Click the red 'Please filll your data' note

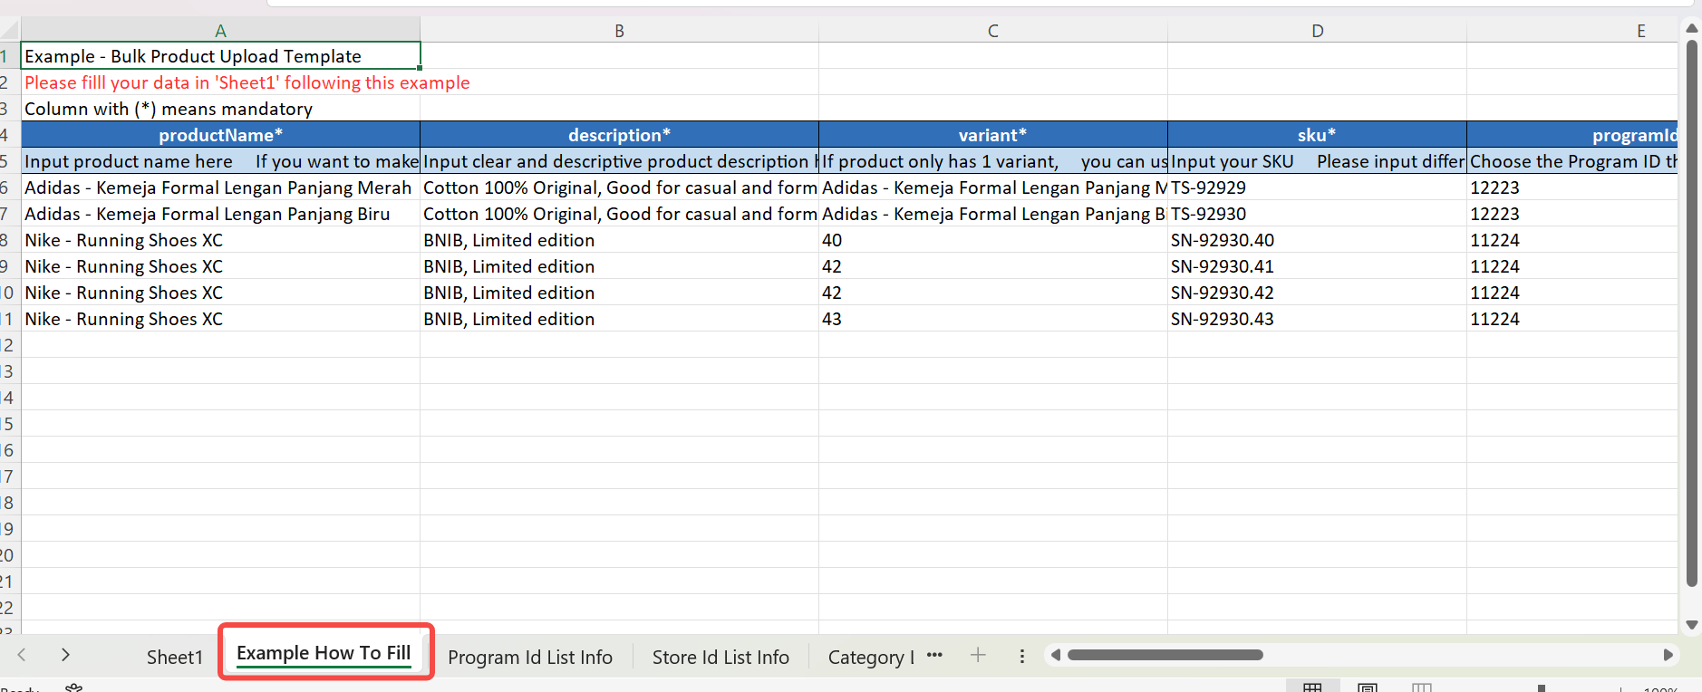tap(247, 82)
